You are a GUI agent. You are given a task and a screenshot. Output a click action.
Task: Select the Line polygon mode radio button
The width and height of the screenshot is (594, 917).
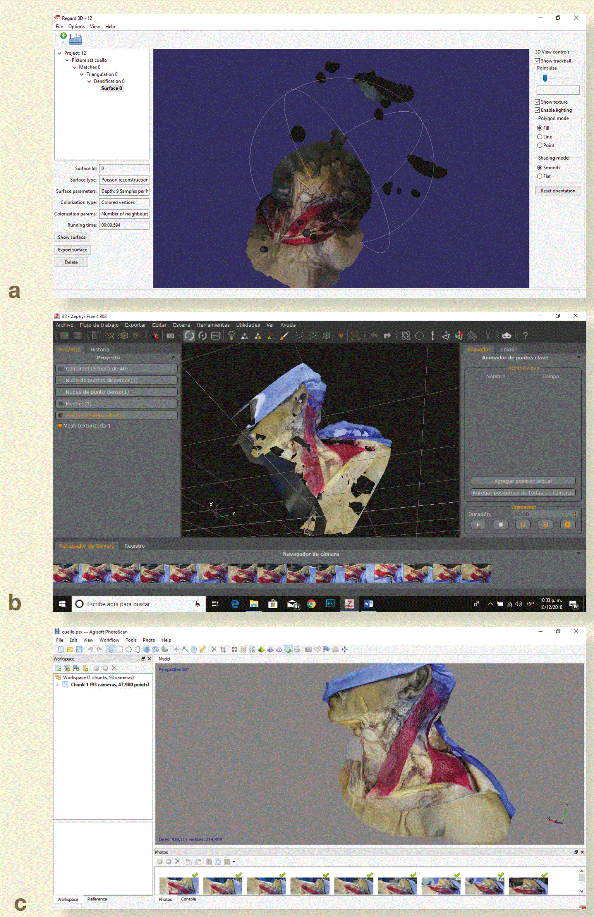pyautogui.click(x=539, y=137)
